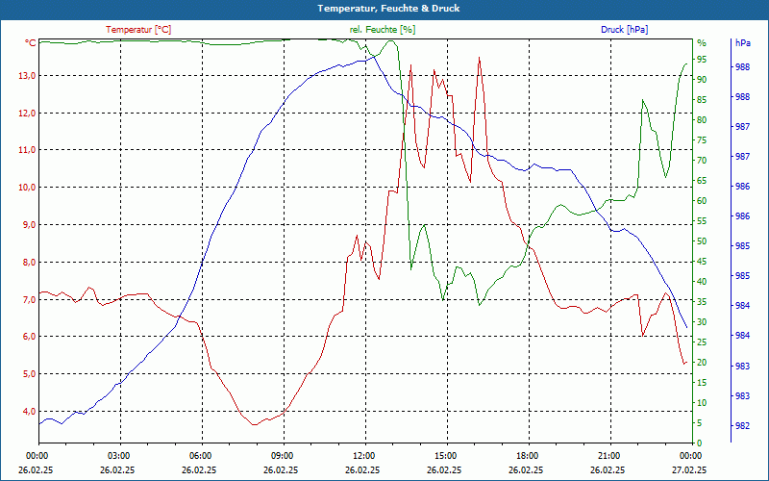Click the '85' humidity axis value
Screen dimensions: 769x481
click(702, 100)
